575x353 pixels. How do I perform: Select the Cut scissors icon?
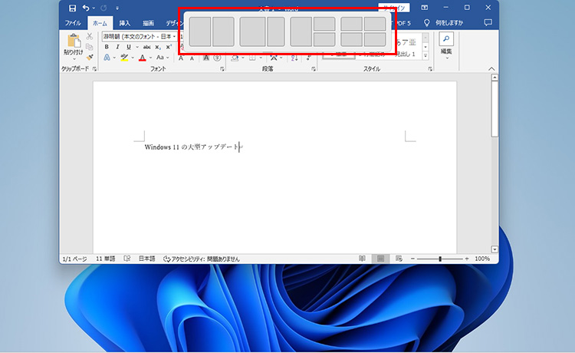pos(90,36)
